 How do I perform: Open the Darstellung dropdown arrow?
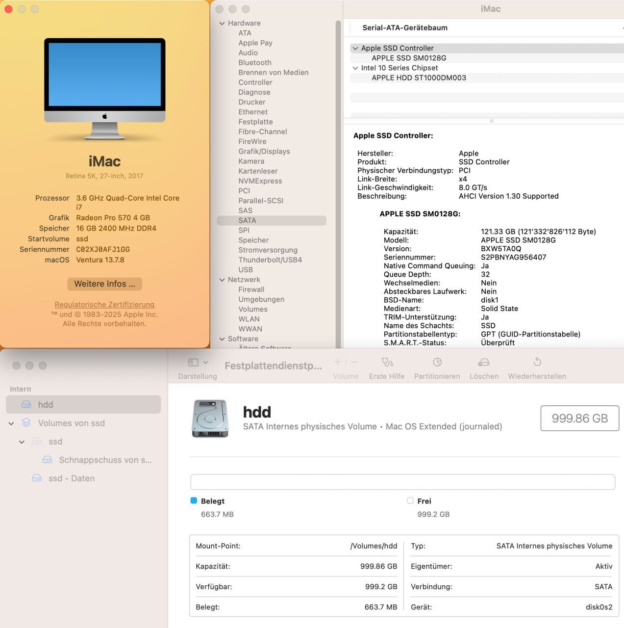click(205, 363)
